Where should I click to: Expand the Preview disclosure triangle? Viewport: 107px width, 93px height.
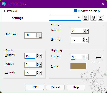click(5, 11)
